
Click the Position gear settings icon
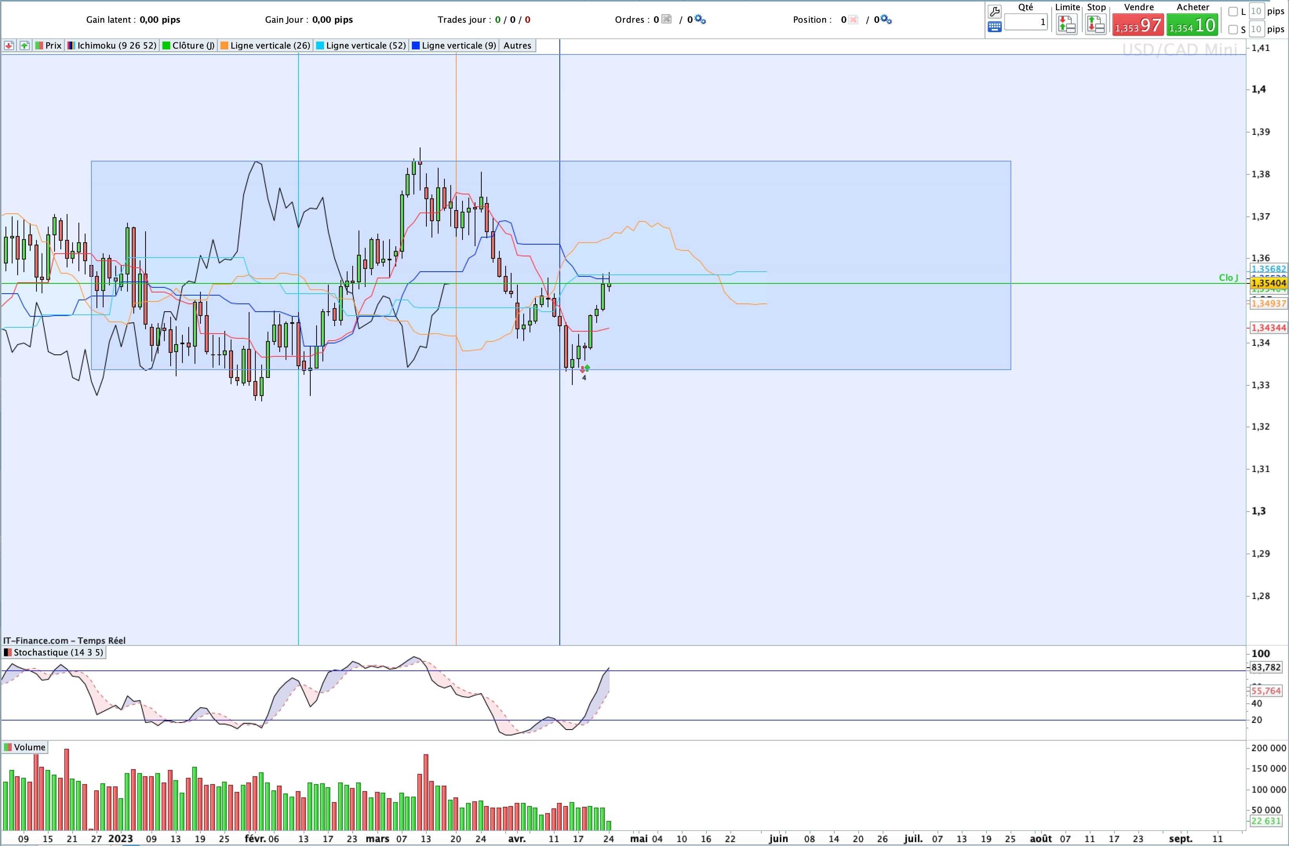(887, 20)
